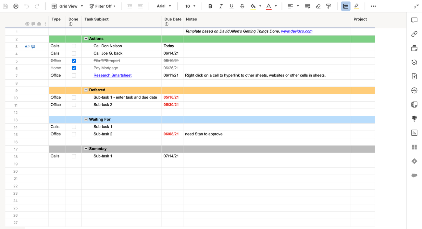Viewport: 422px width, 229px height.
Task: Open the Conversations panel
Action: pos(414,20)
